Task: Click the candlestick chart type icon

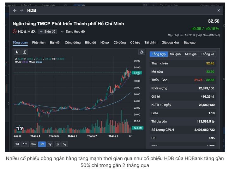Action: tap(17, 52)
